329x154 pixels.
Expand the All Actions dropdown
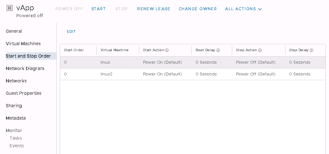243,9
